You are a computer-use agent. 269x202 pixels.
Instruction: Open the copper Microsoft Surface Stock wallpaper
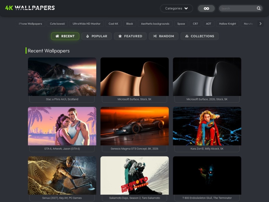(134, 77)
